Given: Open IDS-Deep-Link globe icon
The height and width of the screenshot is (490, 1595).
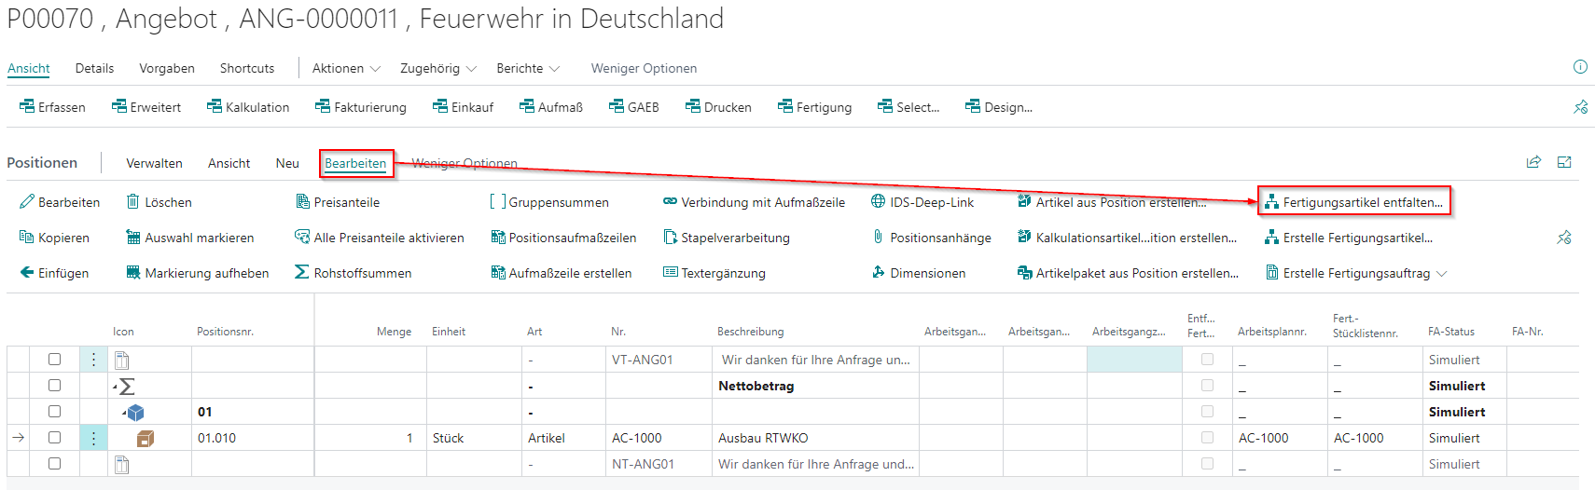Looking at the screenshot, I should click(x=878, y=202).
